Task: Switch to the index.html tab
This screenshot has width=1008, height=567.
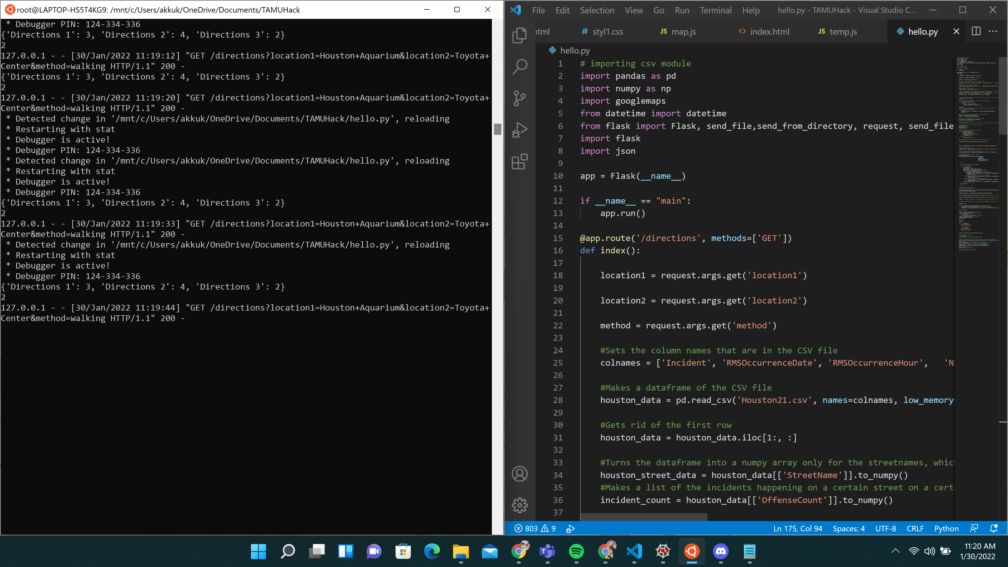Action: (769, 32)
